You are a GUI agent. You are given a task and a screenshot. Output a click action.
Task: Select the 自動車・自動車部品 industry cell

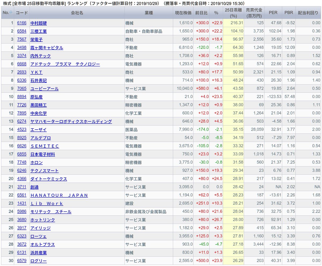coord(148,31)
